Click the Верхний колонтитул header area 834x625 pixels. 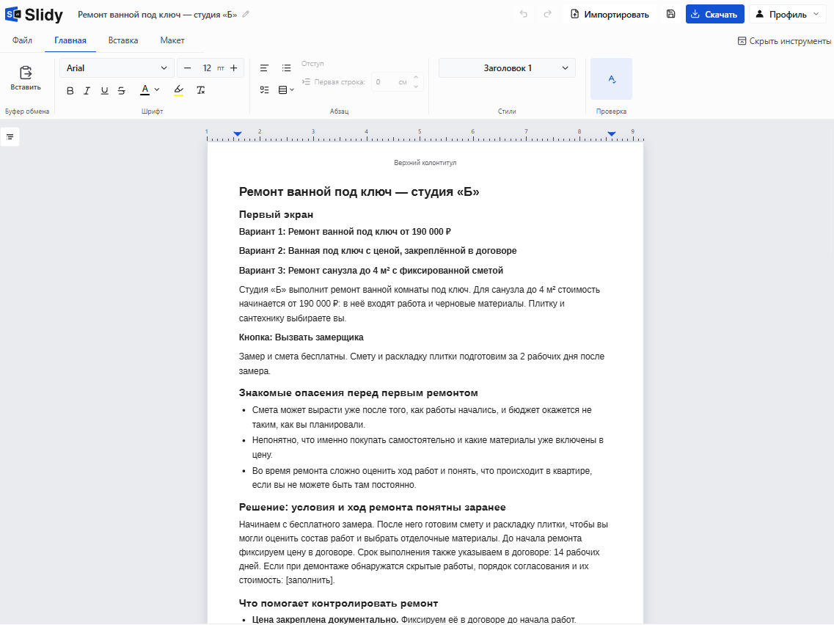click(x=425, y=163)
